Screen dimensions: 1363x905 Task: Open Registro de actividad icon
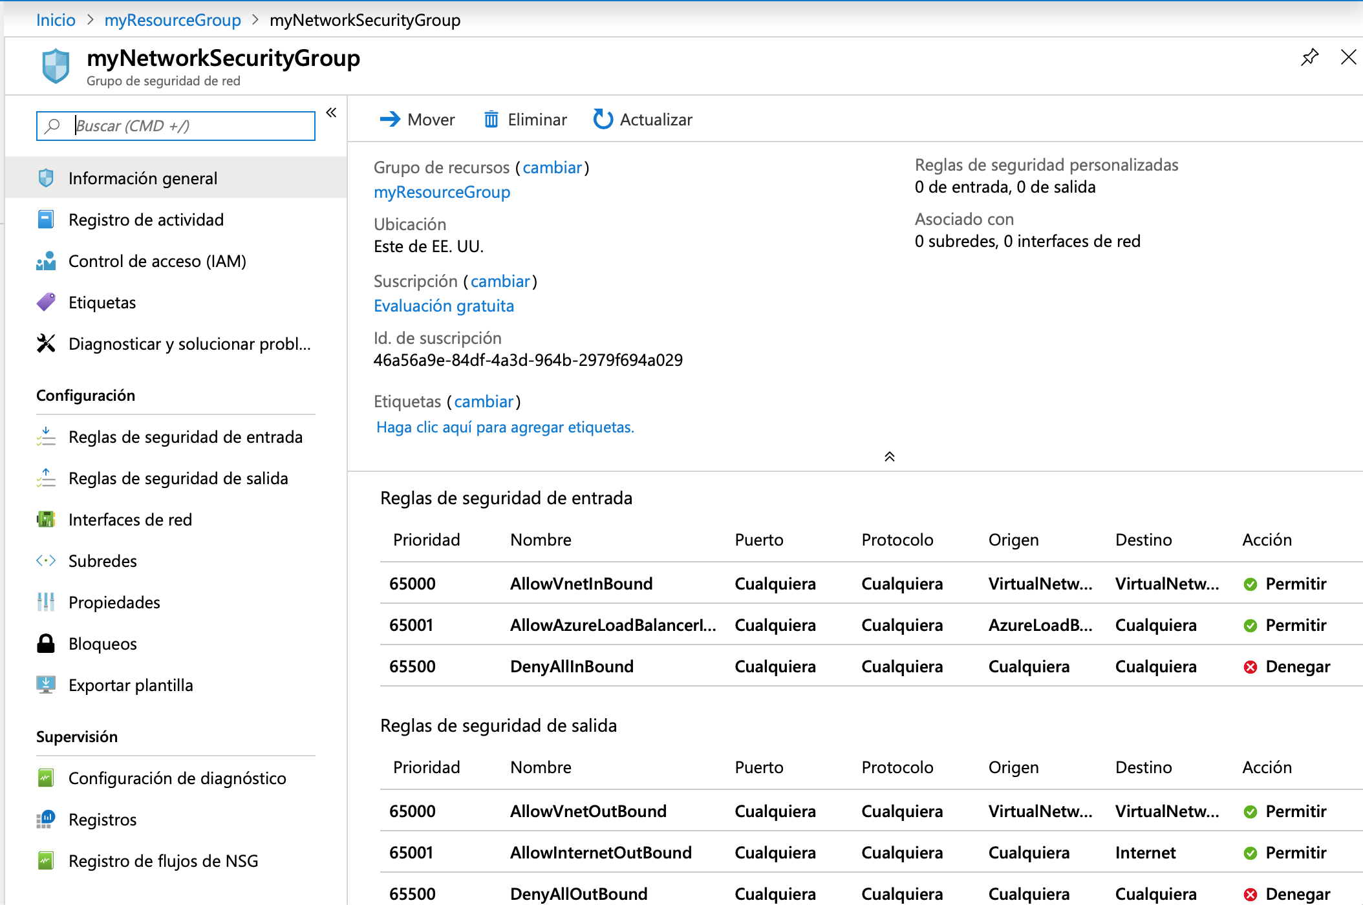[x=46, y=219]
